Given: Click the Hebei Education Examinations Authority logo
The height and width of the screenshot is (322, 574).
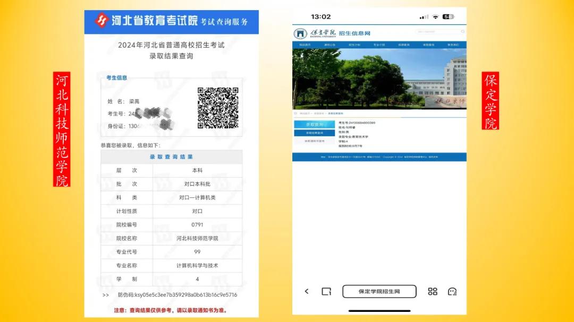Looking at the screenshot, I should tap(102, 20).
